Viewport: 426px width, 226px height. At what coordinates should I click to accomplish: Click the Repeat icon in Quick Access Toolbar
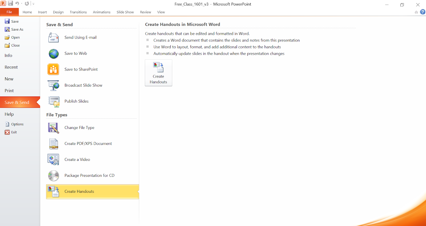(x=27, y=3)
